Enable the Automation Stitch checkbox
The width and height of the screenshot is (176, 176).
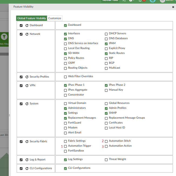point(106,141)
